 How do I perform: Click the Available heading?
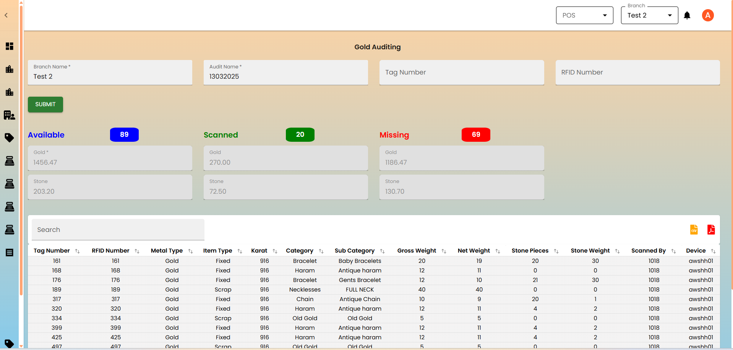pyautogui.click(x=46, y=135)
